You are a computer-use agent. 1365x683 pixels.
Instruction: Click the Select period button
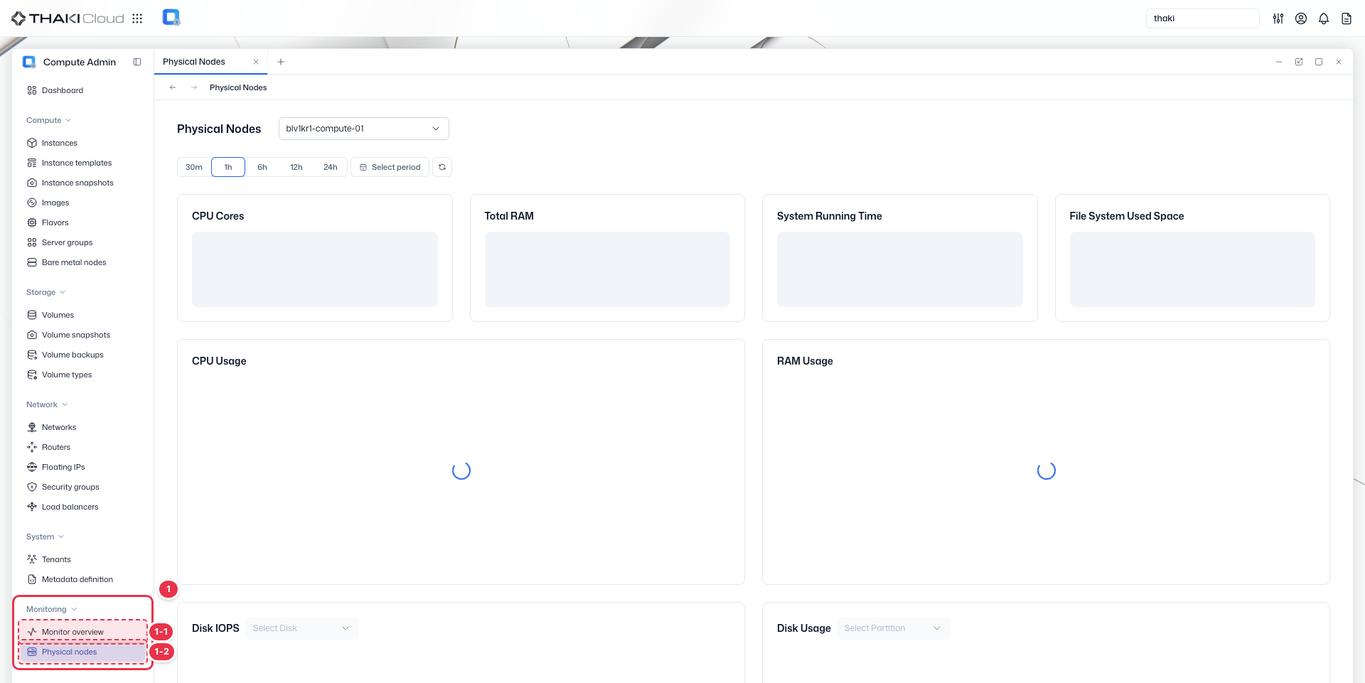390,167
